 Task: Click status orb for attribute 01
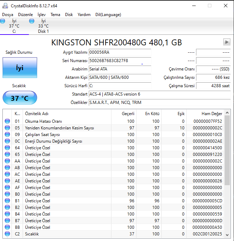[x=7, y=121]
